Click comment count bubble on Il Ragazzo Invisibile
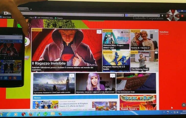 99,32
